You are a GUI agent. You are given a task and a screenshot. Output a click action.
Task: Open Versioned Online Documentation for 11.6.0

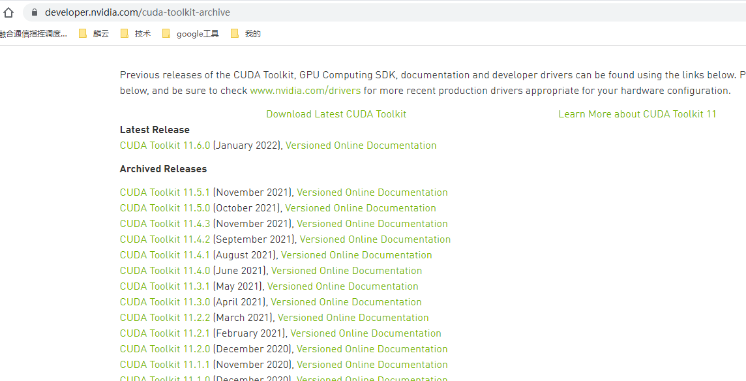click(361, 145)
